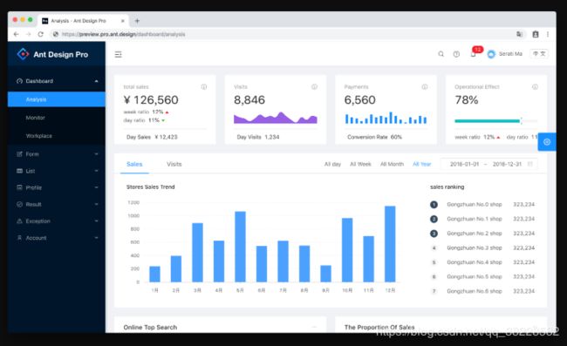
Task: Click the sidebar collapse hamburger icon
Action: (119, 55)
